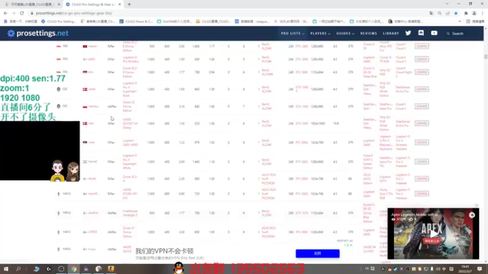Viewport: 488px width, 274px height.
Task: Click the zoom magnifier icon in address bar
Action: pos(439,13)
